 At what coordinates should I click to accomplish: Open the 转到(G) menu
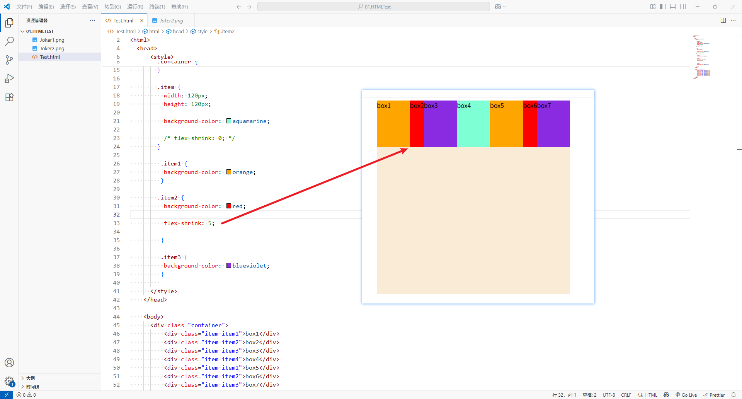[x=112, y=7]
